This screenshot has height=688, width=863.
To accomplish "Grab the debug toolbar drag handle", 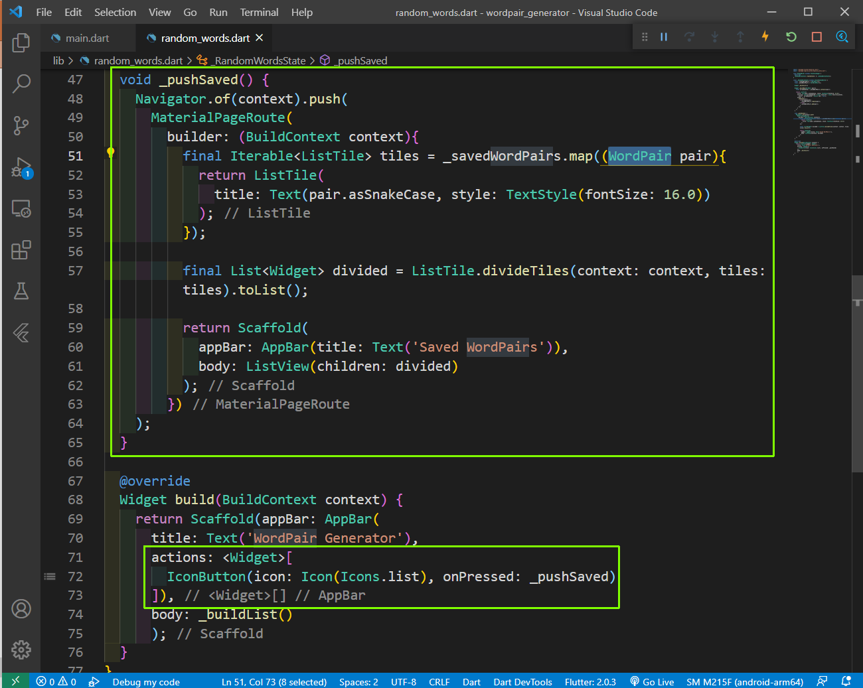I will pyautogui.click(x=645, y=37).
